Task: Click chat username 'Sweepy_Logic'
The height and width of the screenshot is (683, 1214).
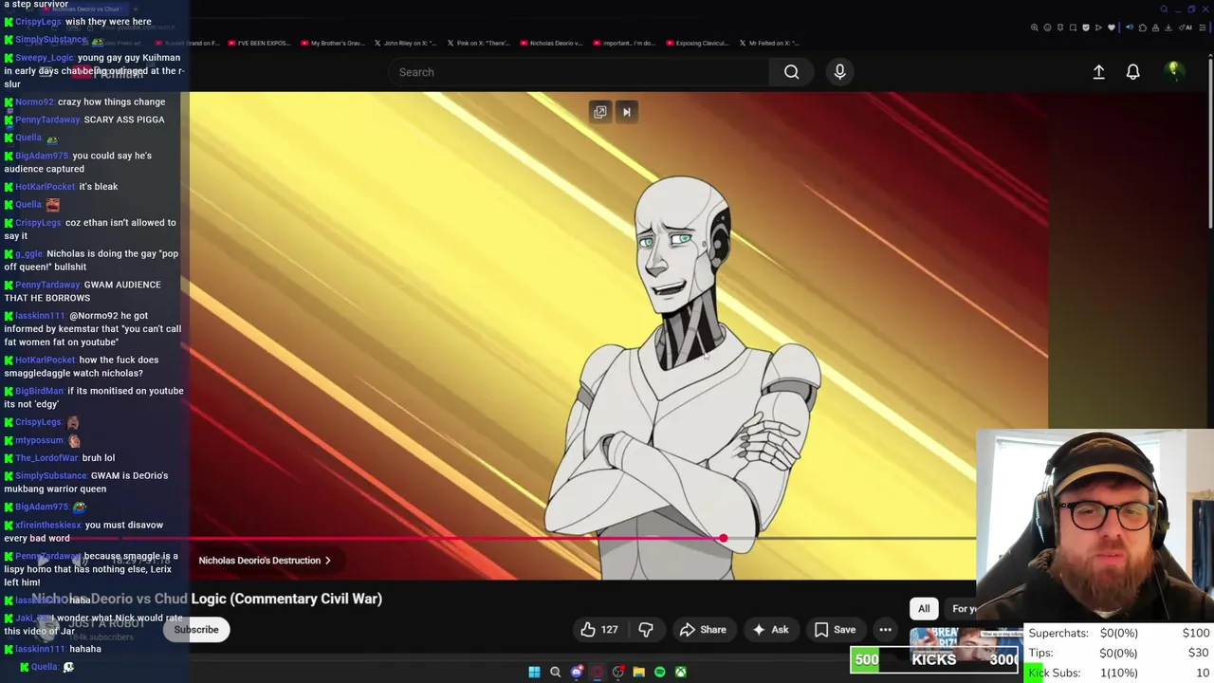Action: coord(44,58)
